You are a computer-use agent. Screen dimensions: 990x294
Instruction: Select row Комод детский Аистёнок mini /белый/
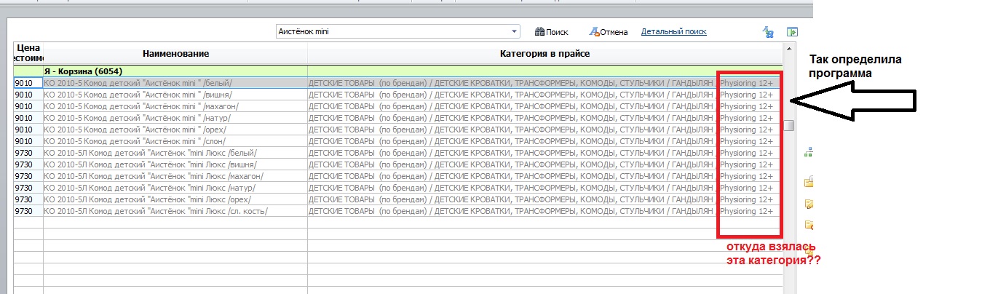click(x=397, y=83)
